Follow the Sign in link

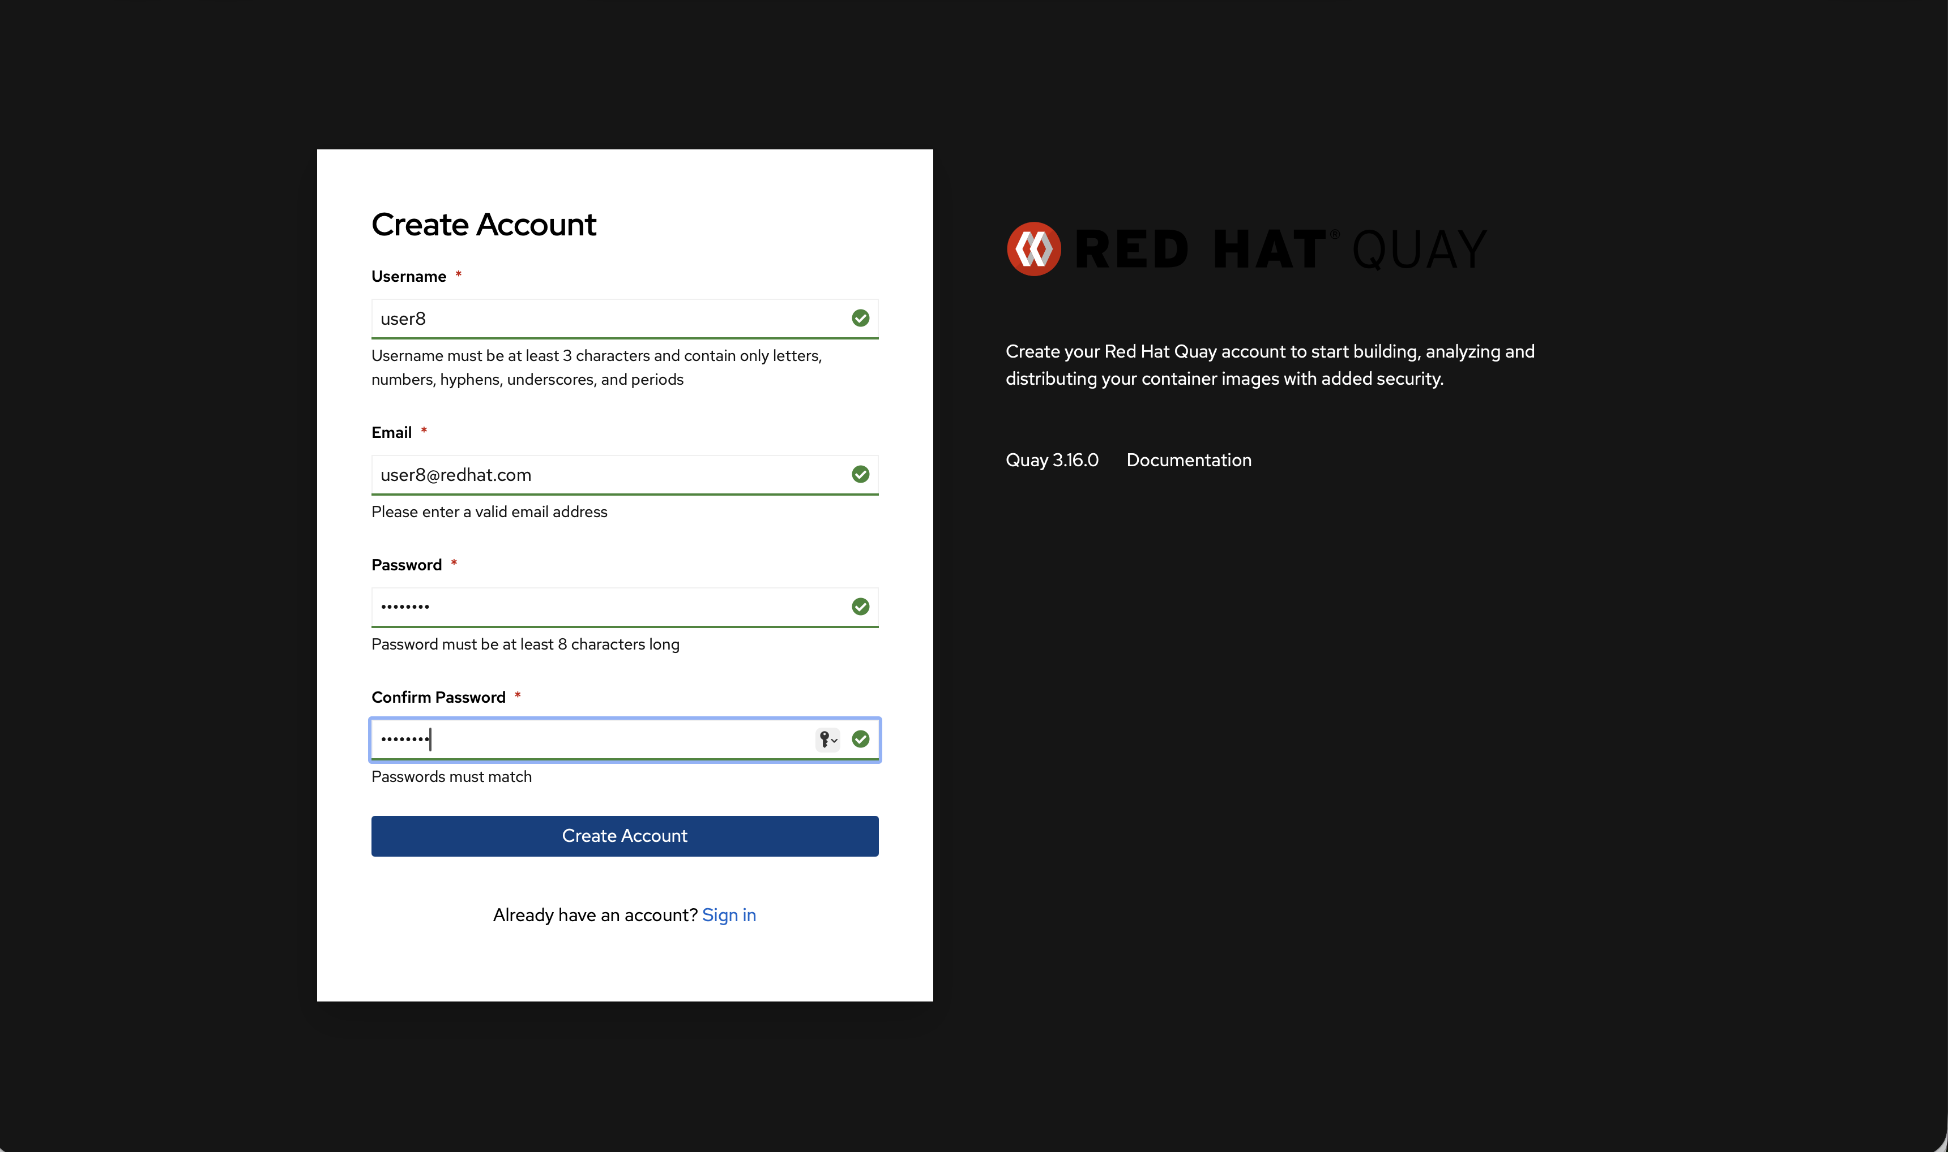click(x=729, y=914)
